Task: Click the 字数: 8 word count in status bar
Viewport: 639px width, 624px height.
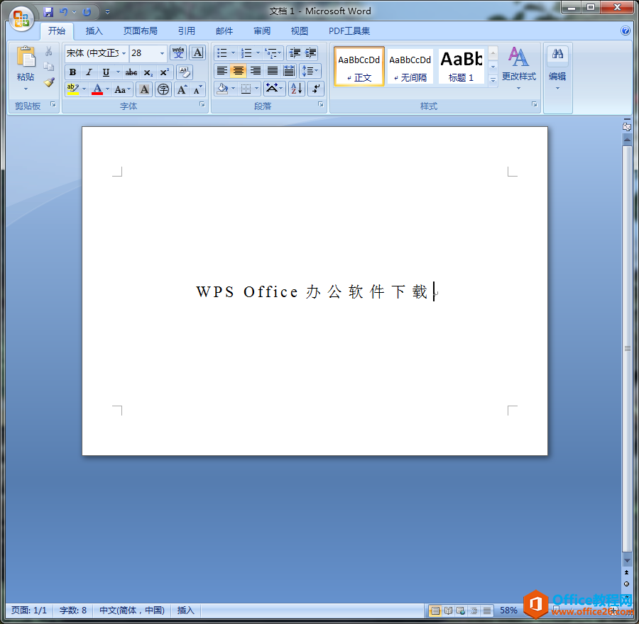Action: 73,611
